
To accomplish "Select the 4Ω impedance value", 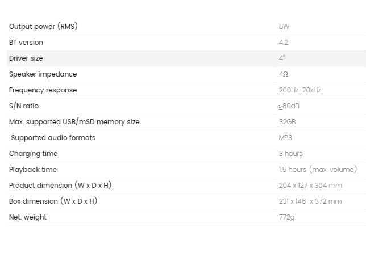I will (x=284, y=74).
